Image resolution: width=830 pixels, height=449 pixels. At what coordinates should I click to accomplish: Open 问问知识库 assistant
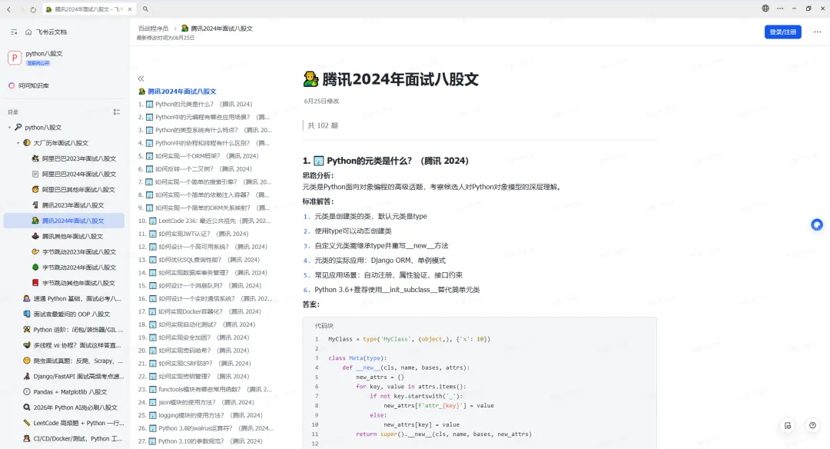click(x=34, y=85)
